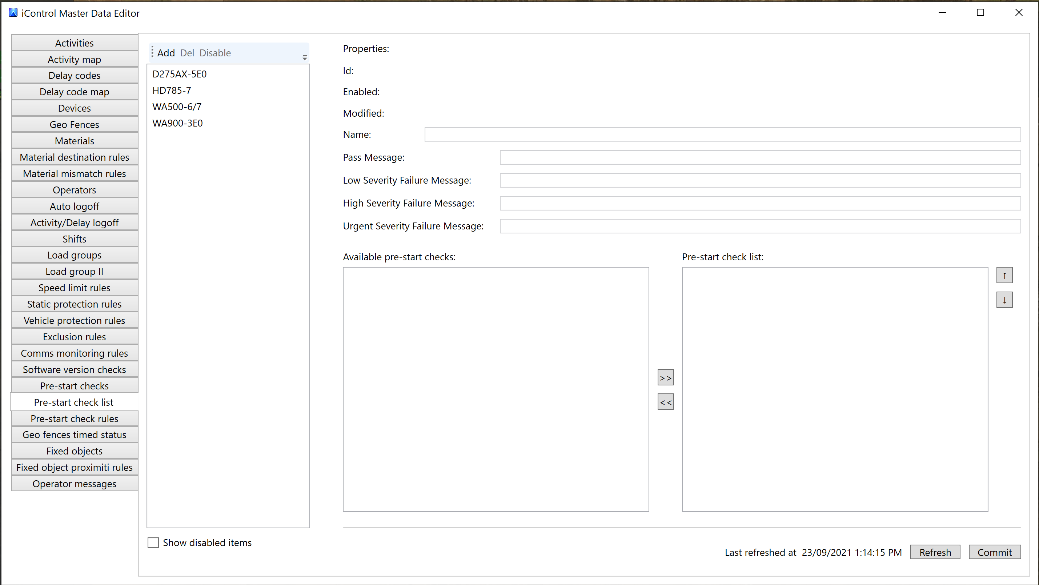Click the Refresh button
The image size is (1039, 585).
coord(935,552)
